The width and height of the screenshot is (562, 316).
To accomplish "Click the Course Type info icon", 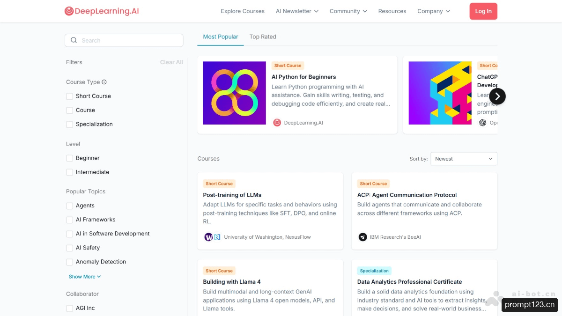I will 104,82.
